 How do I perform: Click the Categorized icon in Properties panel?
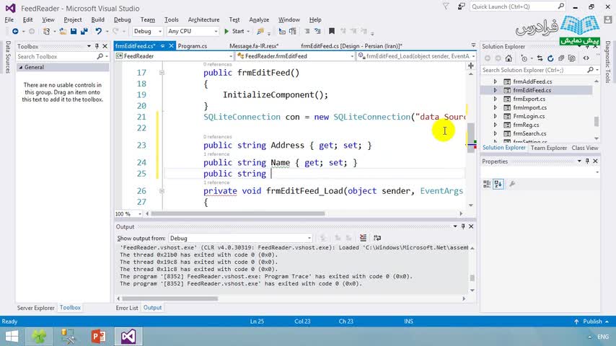point(487,184)
